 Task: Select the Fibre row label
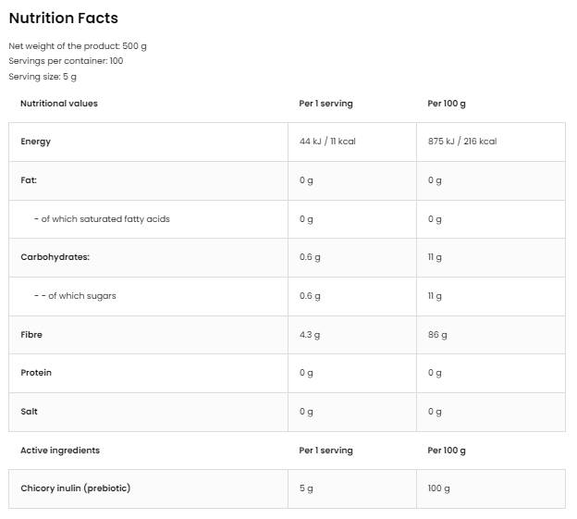pyautogui.click(x=33, y=334)
